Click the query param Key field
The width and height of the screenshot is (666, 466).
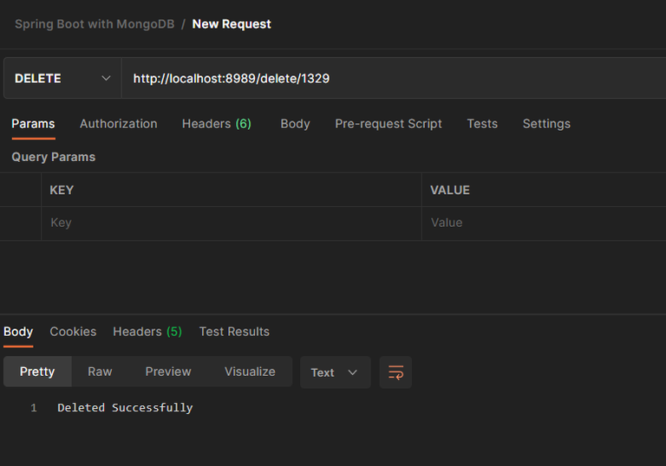(x=232, y=223)
